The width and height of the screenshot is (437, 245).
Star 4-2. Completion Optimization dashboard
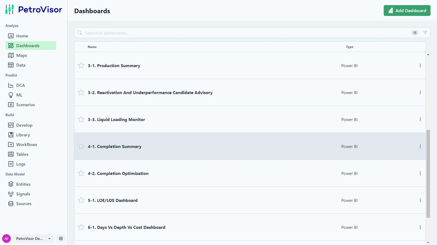tap(81, 173)
